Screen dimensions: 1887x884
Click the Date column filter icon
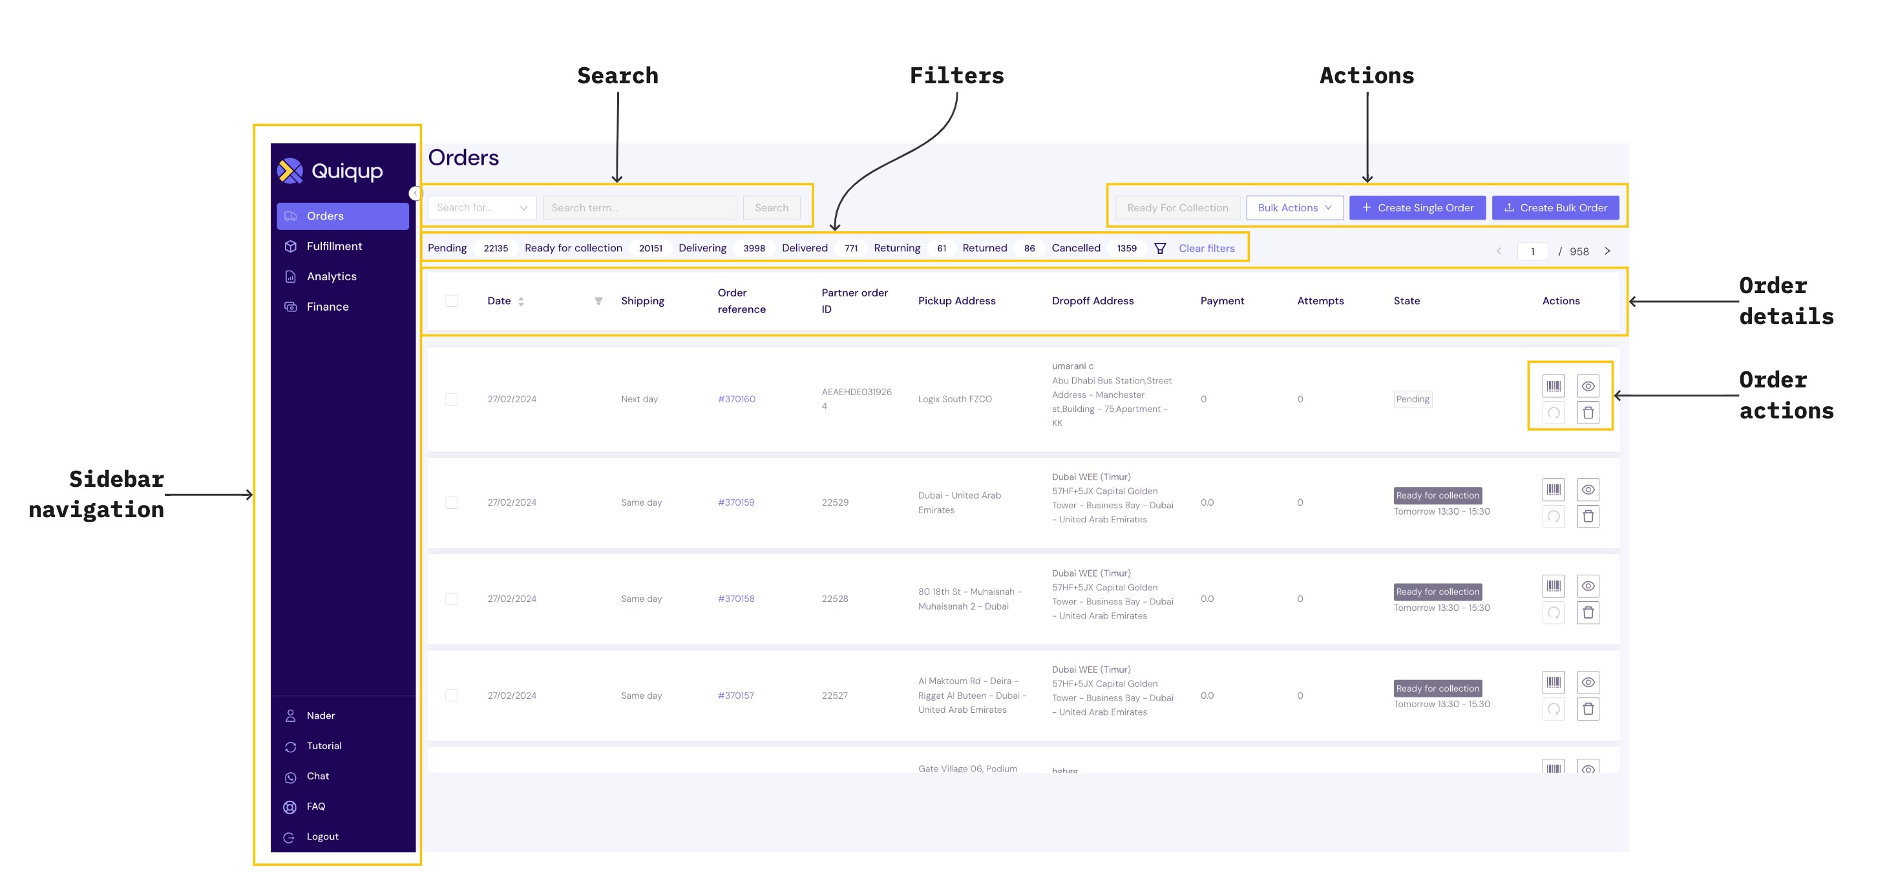click(598, 301)
